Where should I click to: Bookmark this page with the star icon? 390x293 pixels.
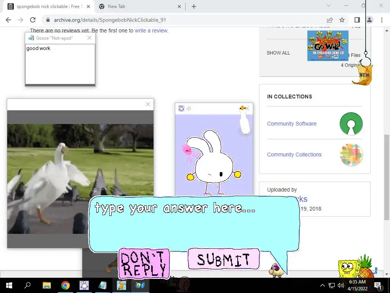click(x=342, y=20)
